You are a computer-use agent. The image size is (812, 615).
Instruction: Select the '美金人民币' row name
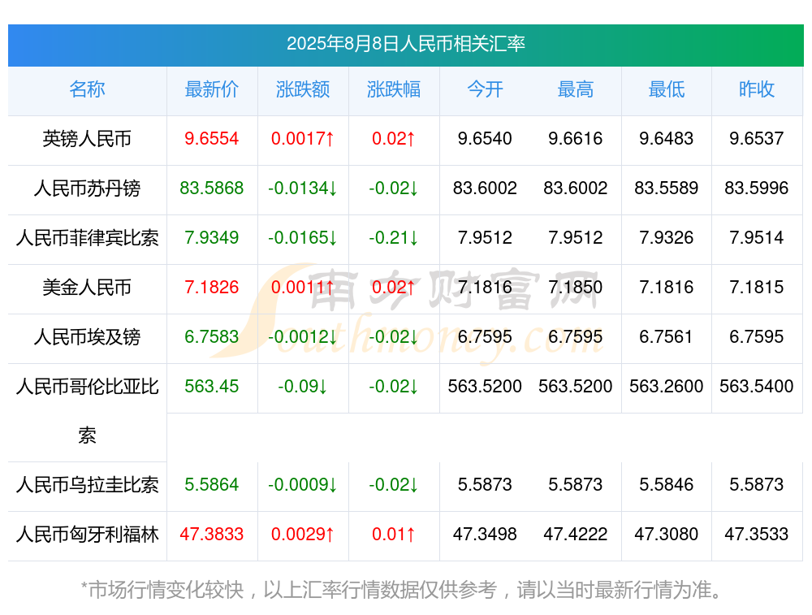click(87, 287)
